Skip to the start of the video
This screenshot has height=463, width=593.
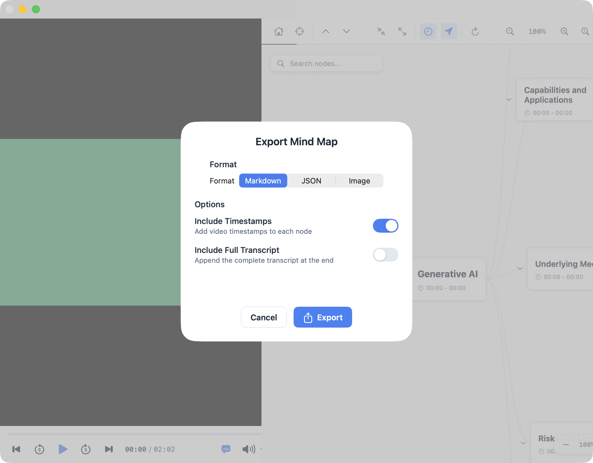(x=16, y=449)
